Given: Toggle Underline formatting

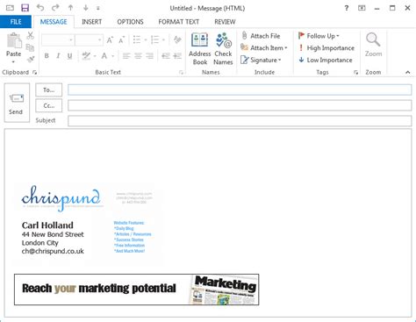Looking at the screenshot, I should (69, 55).
